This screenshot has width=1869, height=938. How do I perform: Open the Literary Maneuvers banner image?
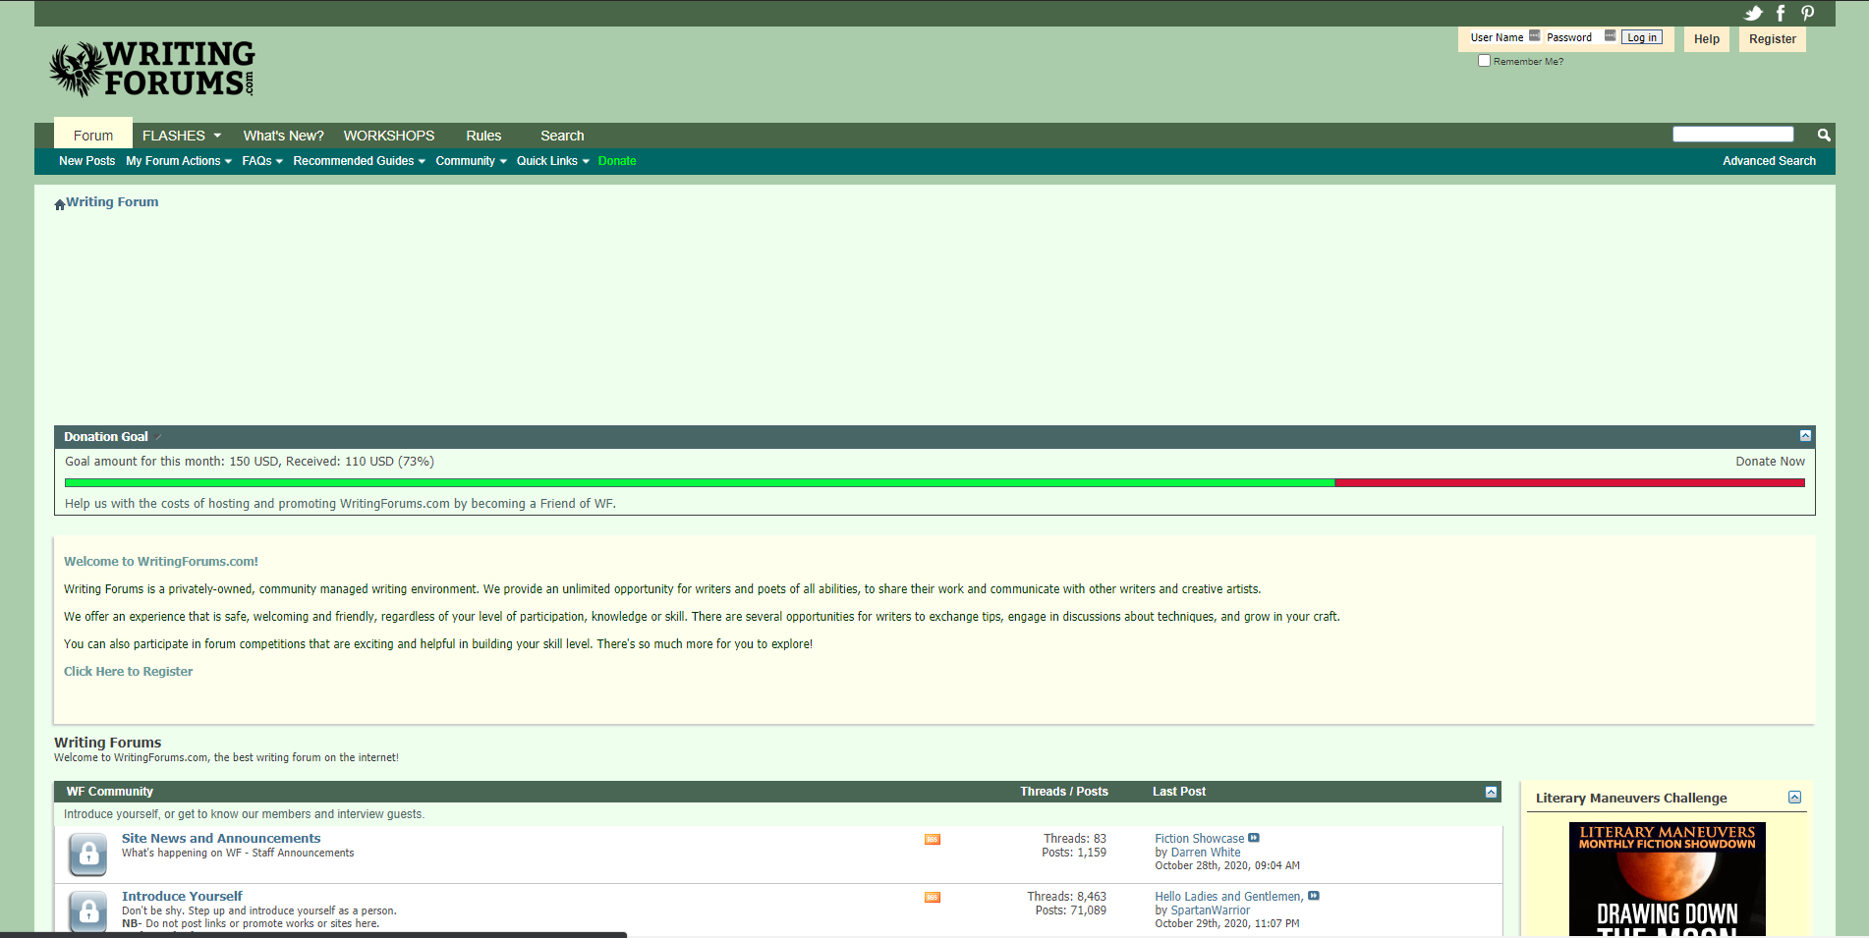pyautogui.click(x=1667, y=879)
